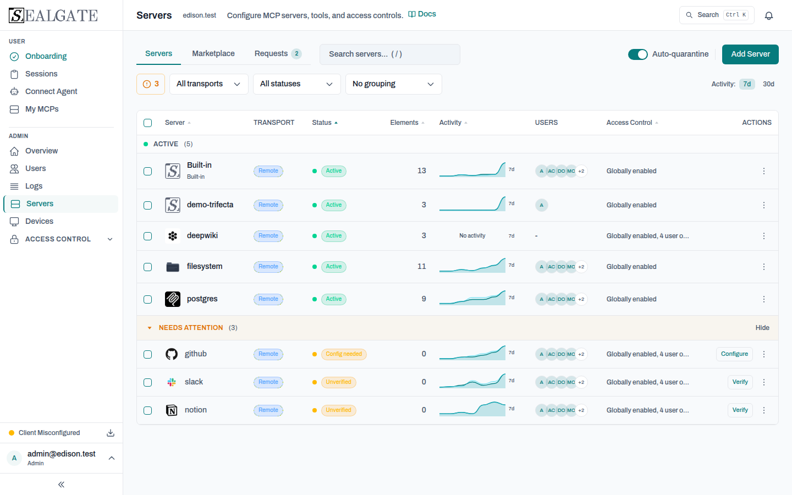Viewport: 792px width, 495px height.
Task: Open actions menu for demo-trifecta server
Action: (x=764, y=205)
